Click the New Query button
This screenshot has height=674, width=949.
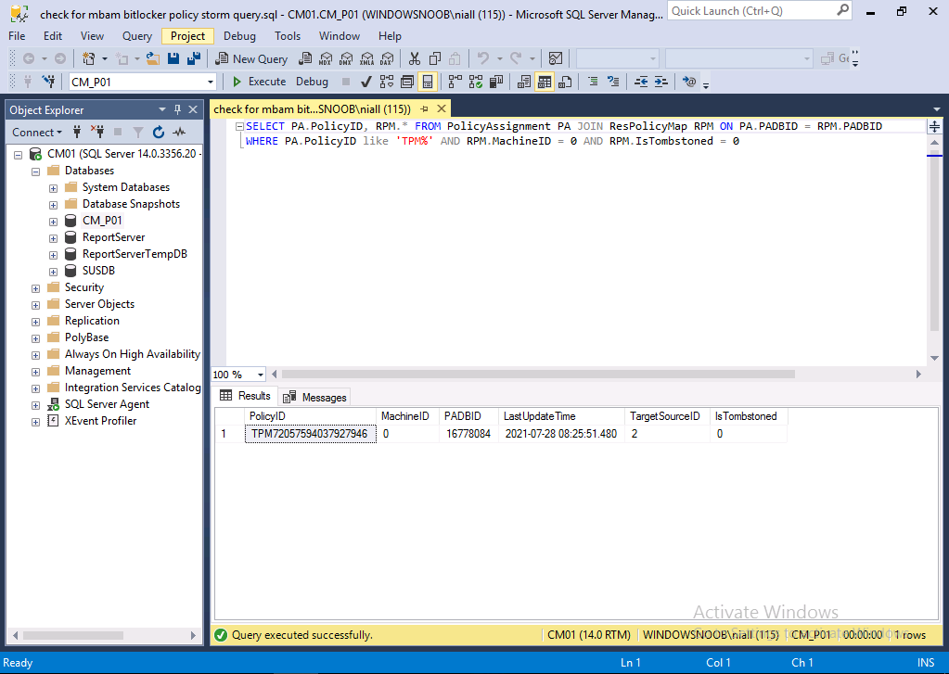(251, 58)
